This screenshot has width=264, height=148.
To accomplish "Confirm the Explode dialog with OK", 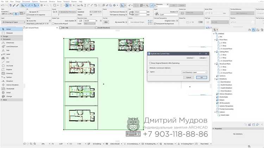I will [202, 78].
